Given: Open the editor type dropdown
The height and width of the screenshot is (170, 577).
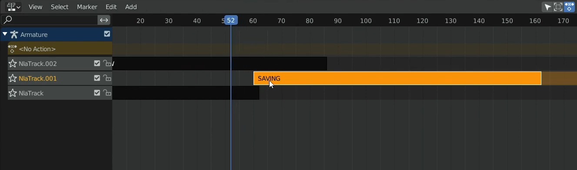Looking at the screenshot, I should click(13, 7).
